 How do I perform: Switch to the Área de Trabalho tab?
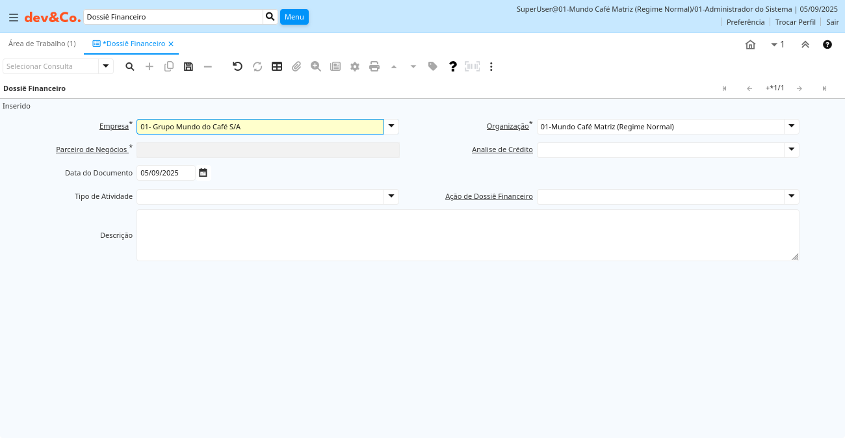pyautogui.click(x=42, y=44)
